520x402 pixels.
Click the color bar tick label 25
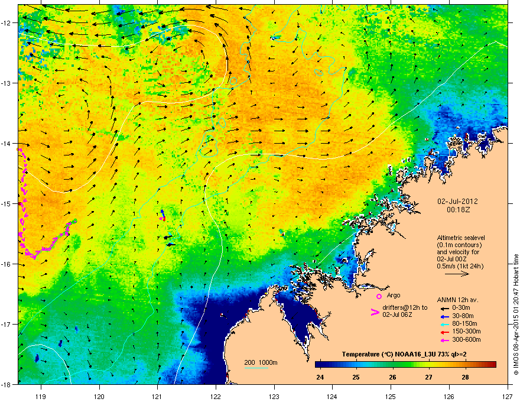tap(356, 377)
